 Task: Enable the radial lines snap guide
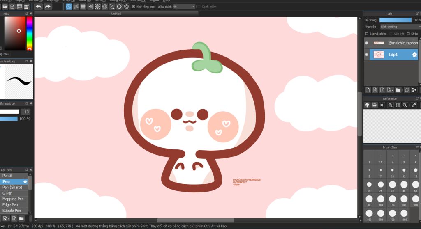tap(97, 7)
